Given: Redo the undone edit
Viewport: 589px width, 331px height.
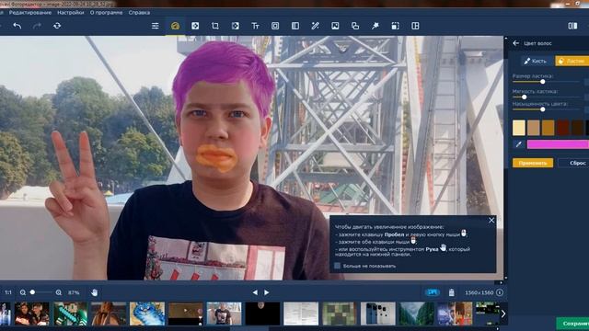Looking at the screenshot, I should pyautogui.click(x=37, y=26).
